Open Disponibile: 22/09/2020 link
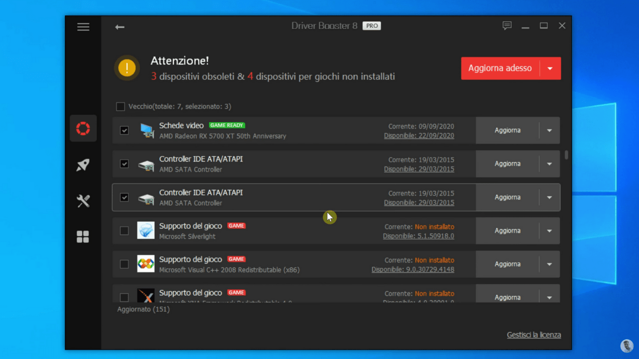The width and height of the screenshot is (639, 359). 419,136
